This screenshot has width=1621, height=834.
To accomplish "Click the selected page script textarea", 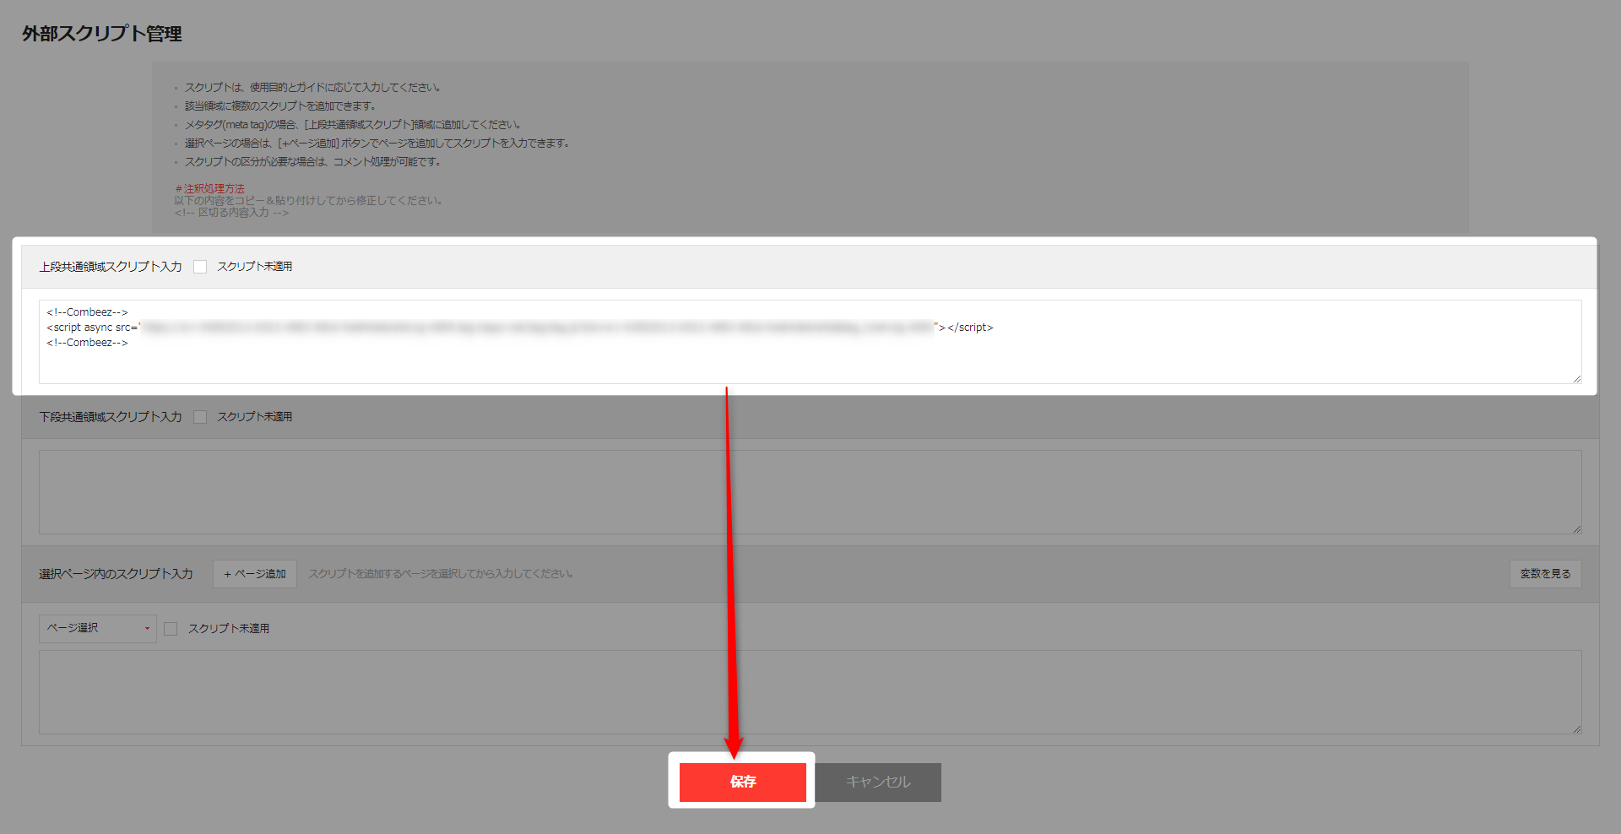I will (810, 692).
